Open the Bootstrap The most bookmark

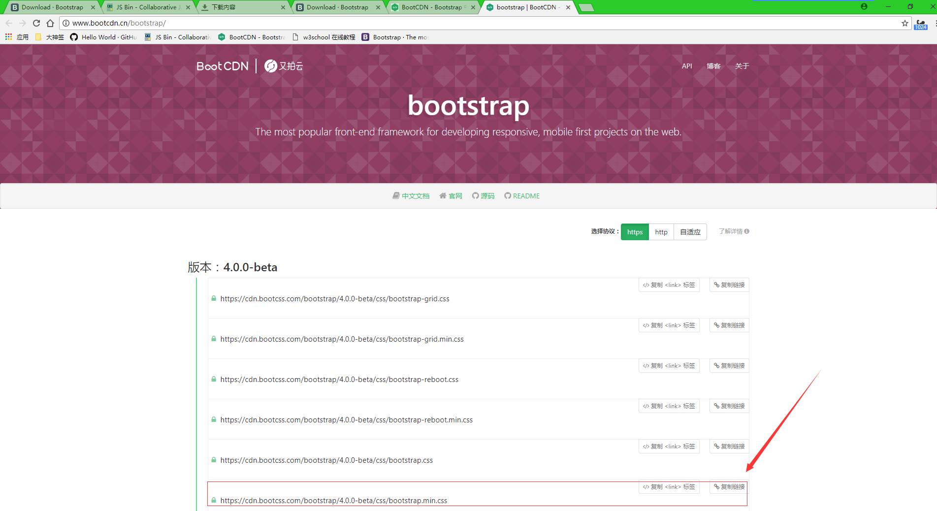point(395,37)
